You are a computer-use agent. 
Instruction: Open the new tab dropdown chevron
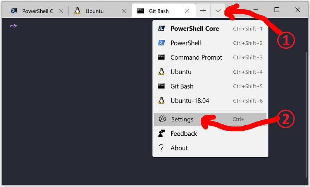click(x=218, y=11)
